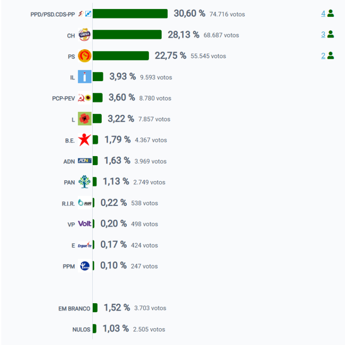
Task: Click the PAN tree logo
Action: tap(85, 182)
